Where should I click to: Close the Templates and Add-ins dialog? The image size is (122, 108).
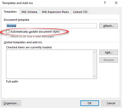(x=116, y=3)
